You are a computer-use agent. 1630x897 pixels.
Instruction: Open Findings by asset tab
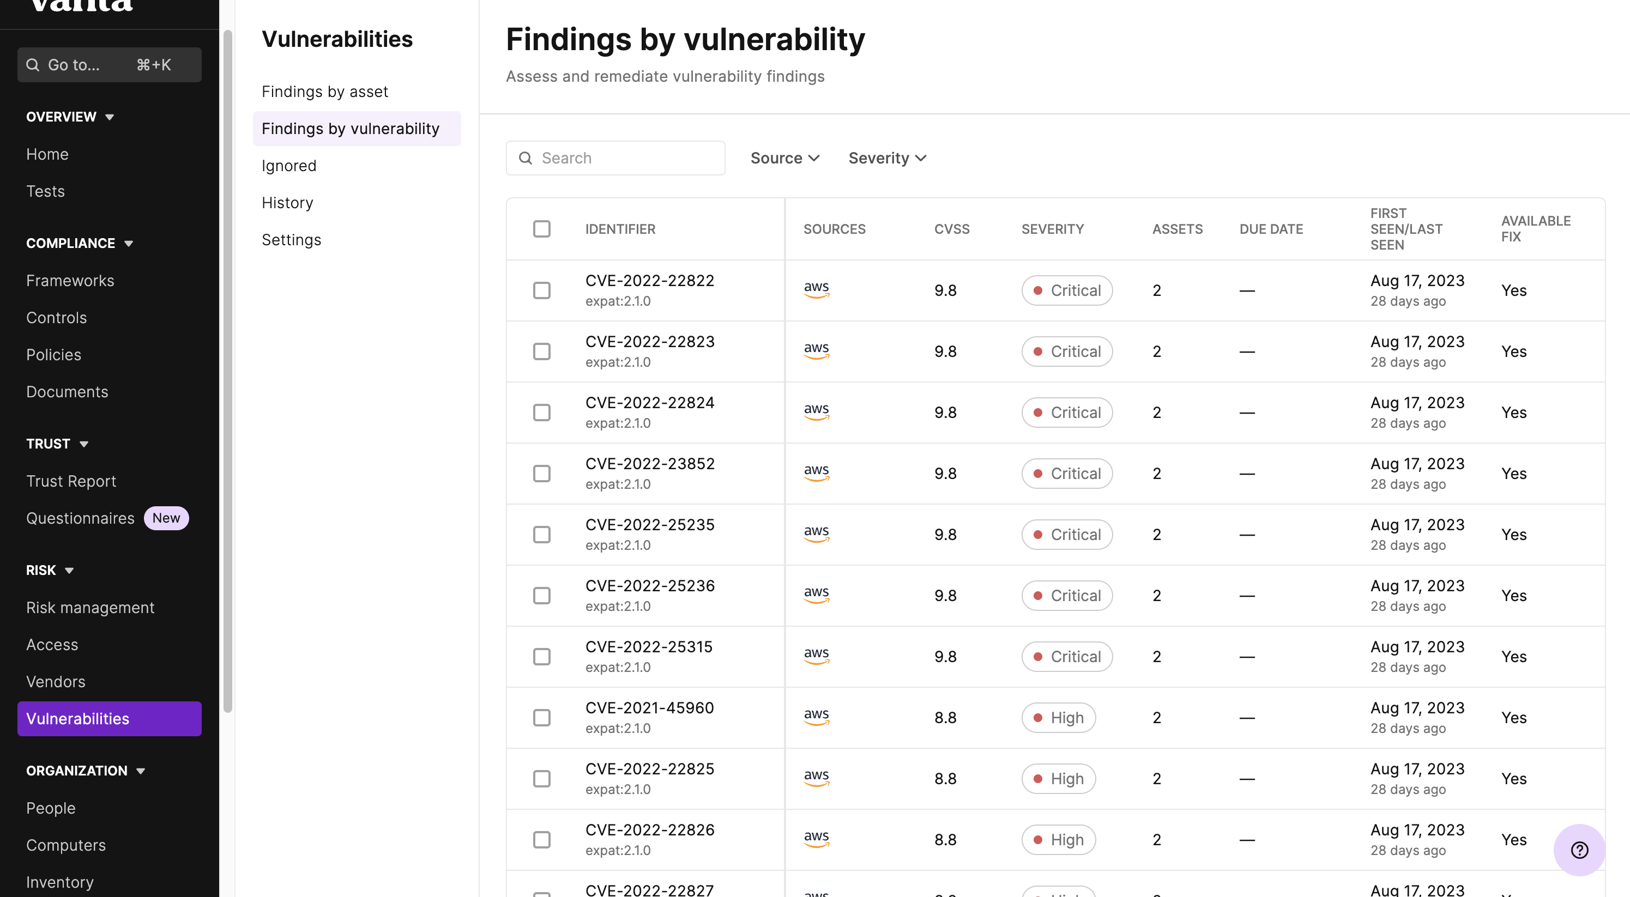(x=324, y=92)
